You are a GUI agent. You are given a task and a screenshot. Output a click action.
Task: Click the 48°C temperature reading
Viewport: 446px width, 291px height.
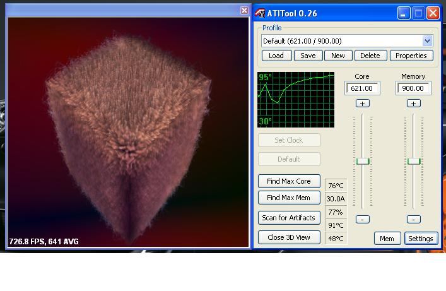click(x=336, y=239)
